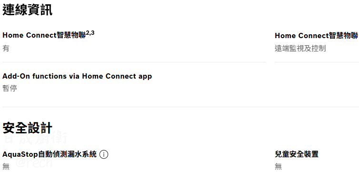Viewport: 359px width, 172px height.
Task: Click the 安全設計 section heading
Action: pyautogui.click(x=28, y=128)
